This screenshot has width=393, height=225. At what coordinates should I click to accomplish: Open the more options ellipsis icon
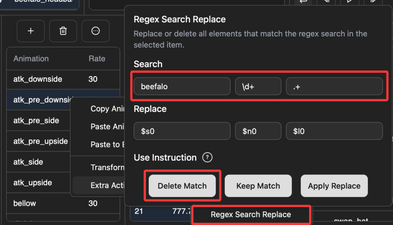(x=96, y=31)
